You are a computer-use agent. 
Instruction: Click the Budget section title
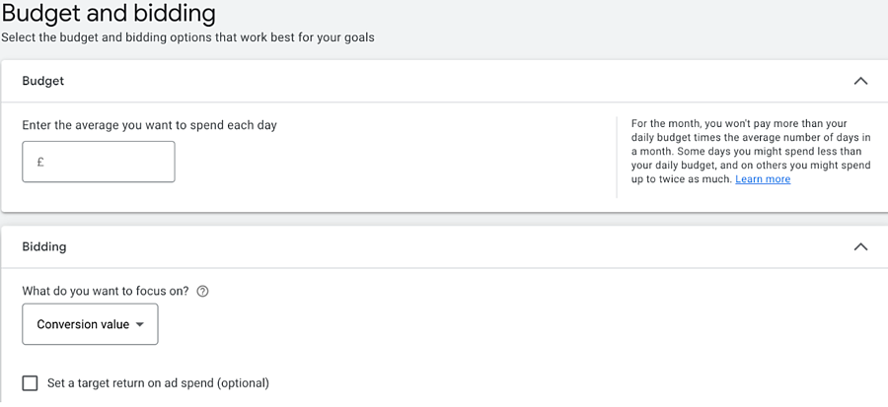click(43, 81)
